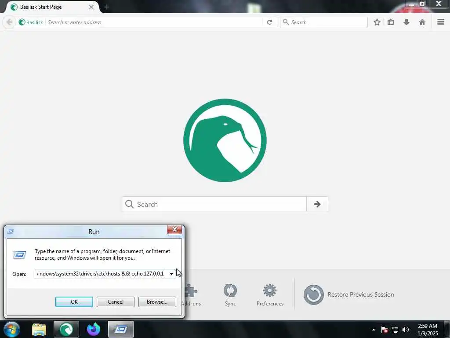The height and width of the screenshot is (338, 450).
Task: Expand the Open dropdown in Run dialog
Action: [171, 274]
